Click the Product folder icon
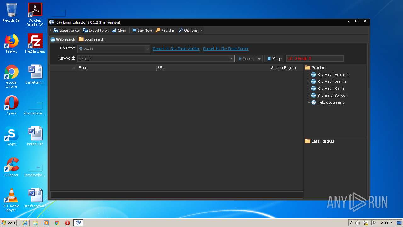 308,67
